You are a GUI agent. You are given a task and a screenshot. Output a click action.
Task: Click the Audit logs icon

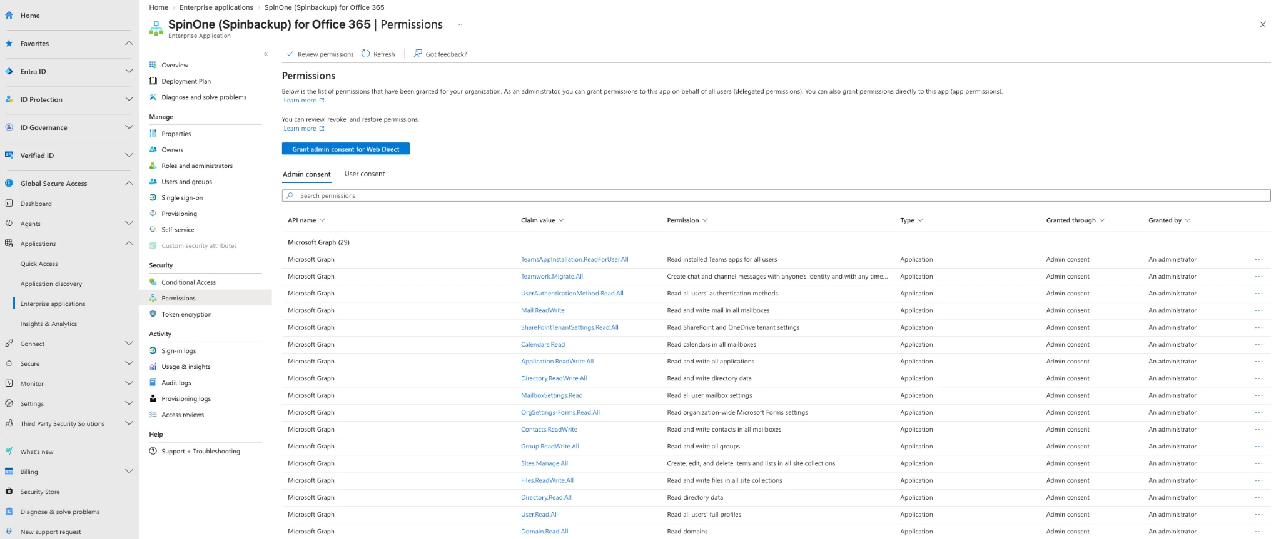[x=153, y=383]
